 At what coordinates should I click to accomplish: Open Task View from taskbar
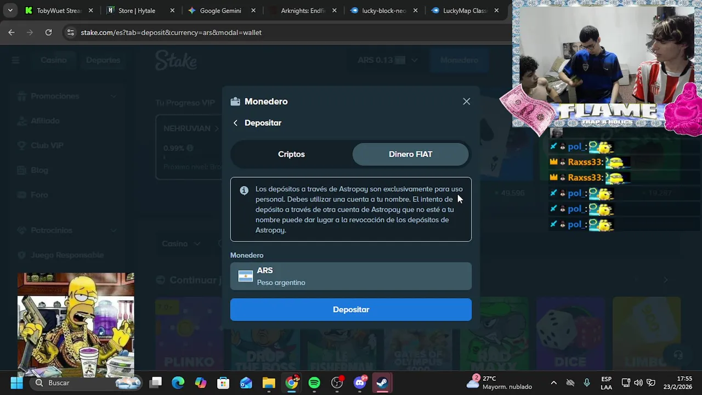(156, 383)
